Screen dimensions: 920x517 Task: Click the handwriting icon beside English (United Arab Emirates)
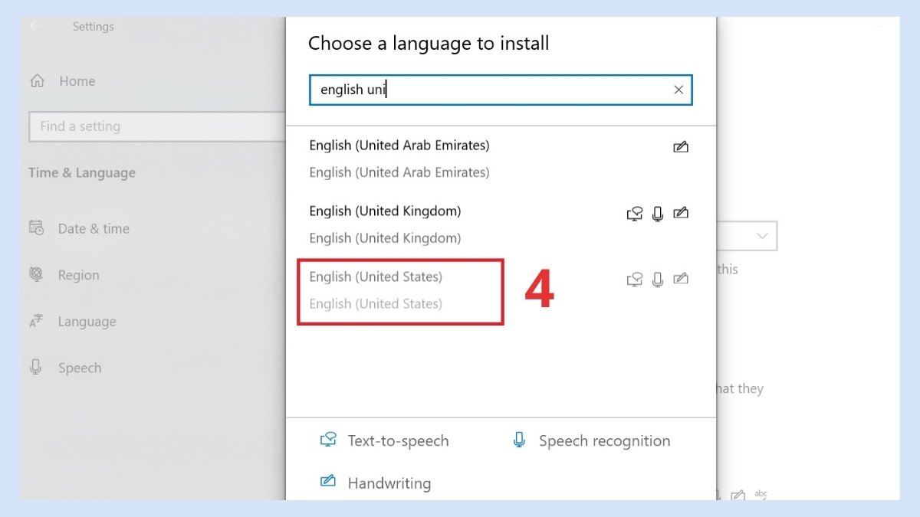pyautogui.click(x=682, y=146)
